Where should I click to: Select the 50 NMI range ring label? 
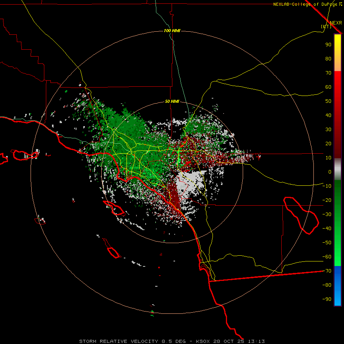pyautogui.click(x=172, y=101)
